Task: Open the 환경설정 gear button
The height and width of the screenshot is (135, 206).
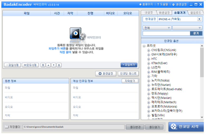Action: 106,74
